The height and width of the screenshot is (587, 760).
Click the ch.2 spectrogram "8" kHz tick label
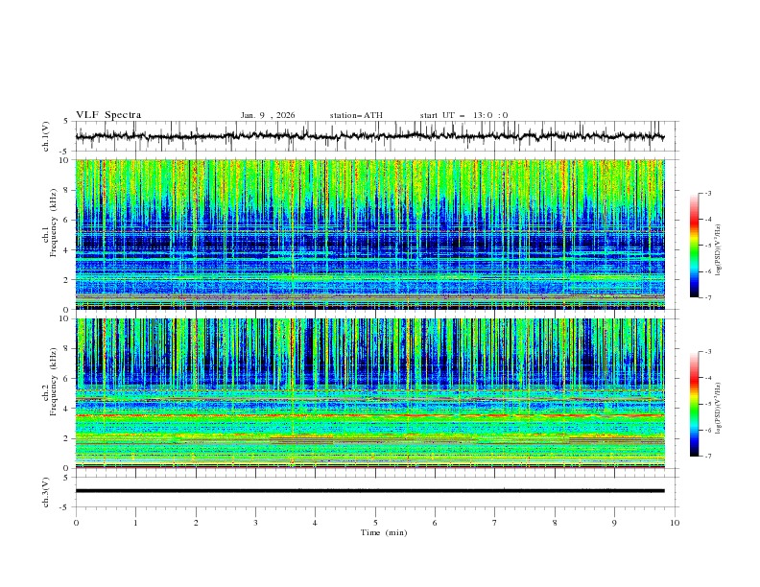coord(66,349)
